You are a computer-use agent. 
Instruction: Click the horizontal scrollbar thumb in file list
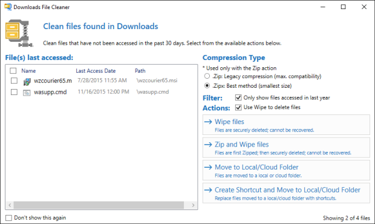[99, 205]
